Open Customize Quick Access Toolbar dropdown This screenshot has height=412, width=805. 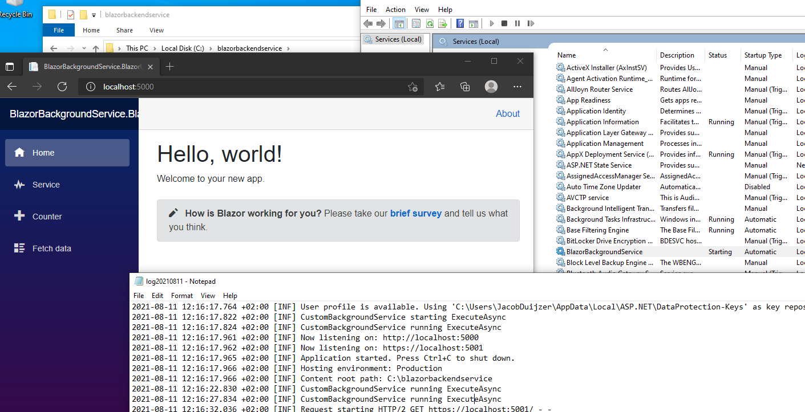[94, 15]
